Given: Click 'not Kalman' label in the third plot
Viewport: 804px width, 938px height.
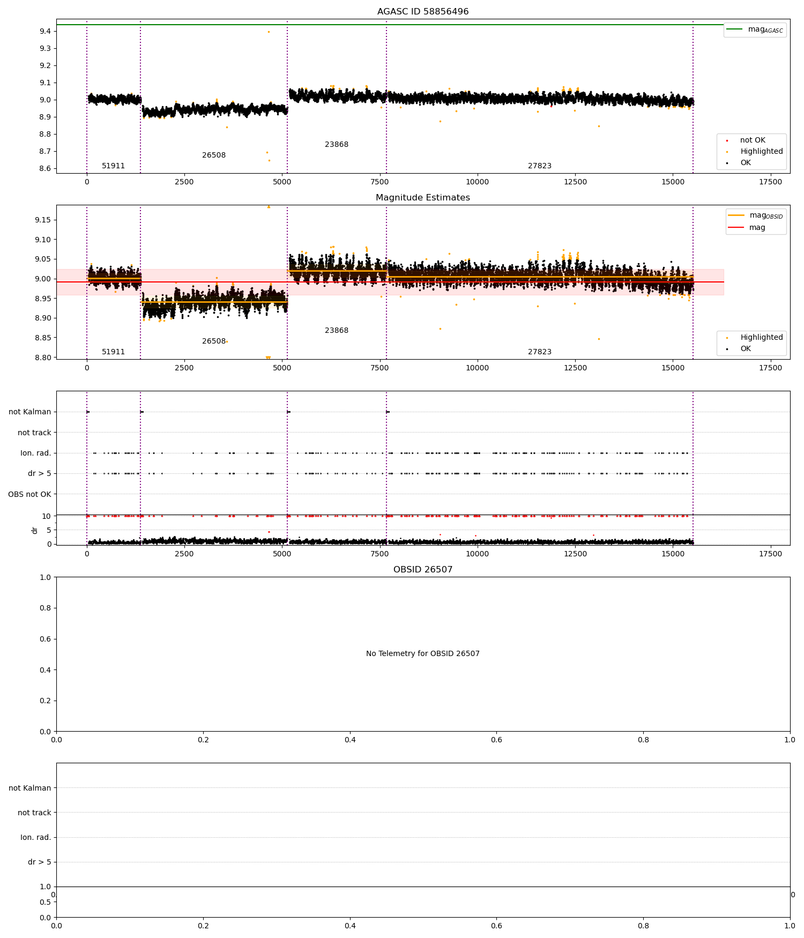Looking at the screenshot, I should click(30, 412).
